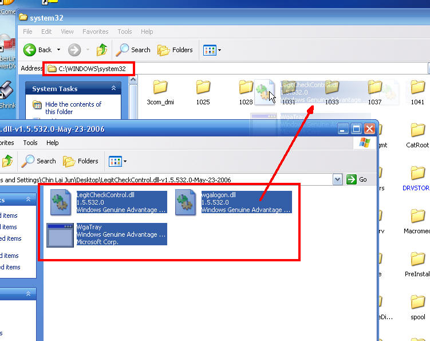430x341 pixels.
Task: Close the LegitCheckControl front window
Action: coord(370,129)
